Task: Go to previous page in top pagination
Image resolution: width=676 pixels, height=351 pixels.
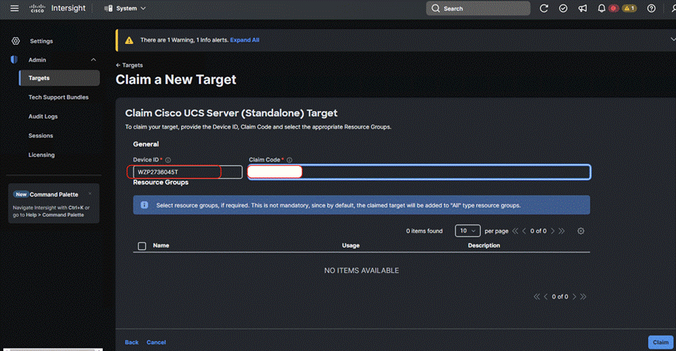Action: (x=524, y=231)
